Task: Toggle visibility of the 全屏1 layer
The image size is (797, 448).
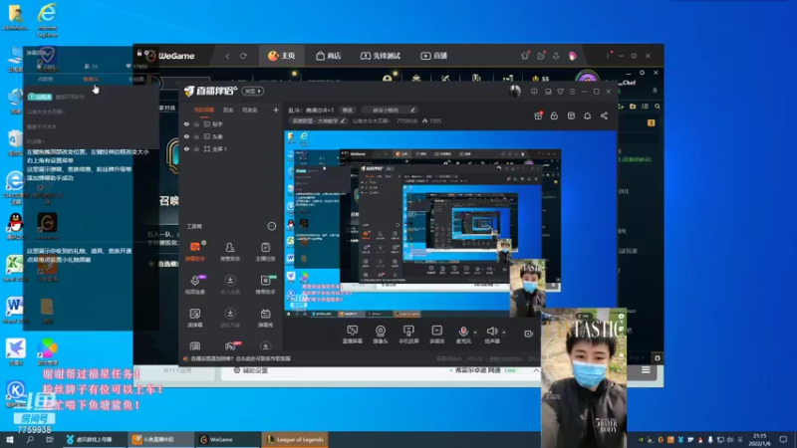Action: tap(186, 148)
